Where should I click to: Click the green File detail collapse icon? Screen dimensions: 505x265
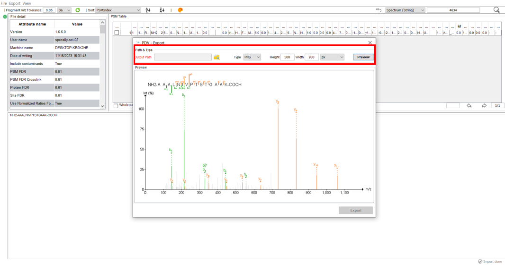click(x=5, y=17)
